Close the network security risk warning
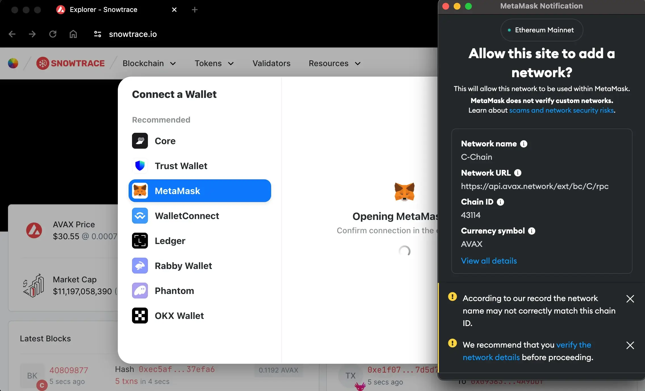This screenshot has width=645, height=391. 630,345
